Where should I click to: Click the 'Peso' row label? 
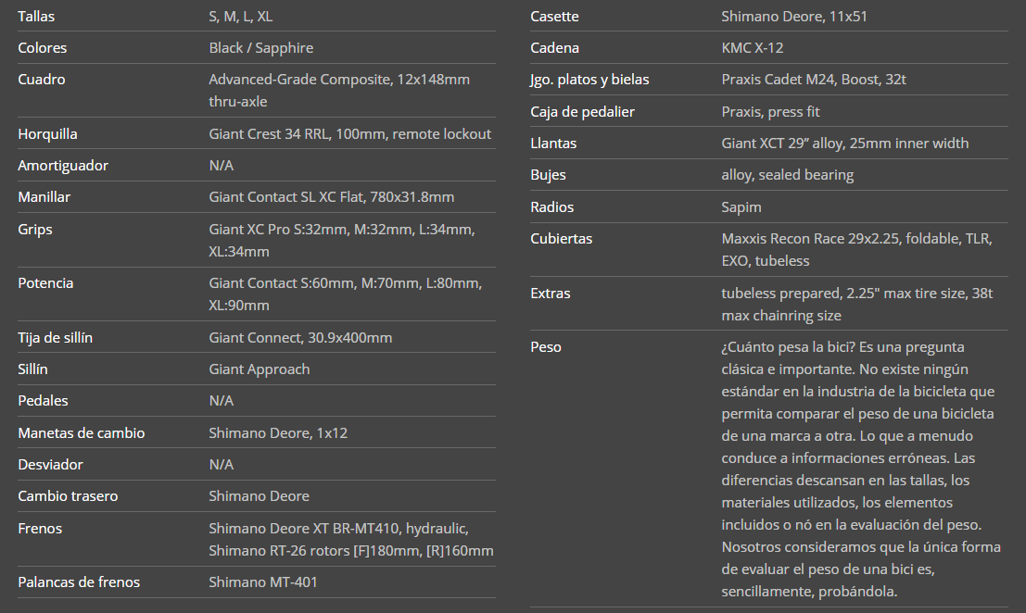pyautogui.click(x=546, y=347)
